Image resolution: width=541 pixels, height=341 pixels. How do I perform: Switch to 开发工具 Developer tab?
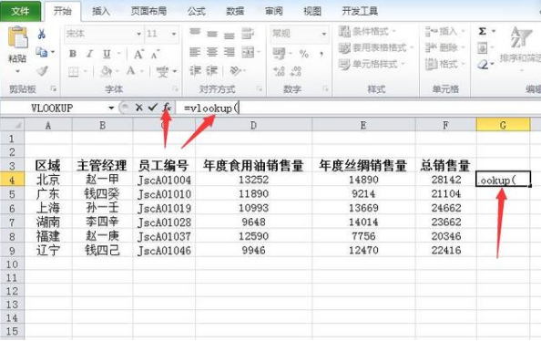tap(360, 11)
